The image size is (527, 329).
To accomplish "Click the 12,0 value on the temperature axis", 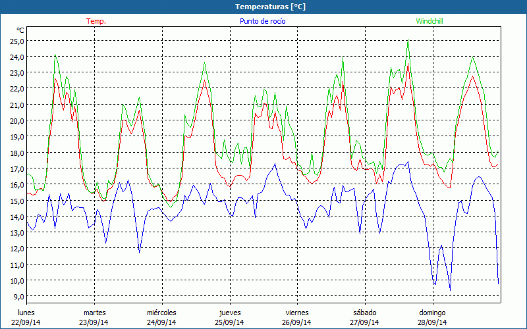I will [x=16, y=249].
